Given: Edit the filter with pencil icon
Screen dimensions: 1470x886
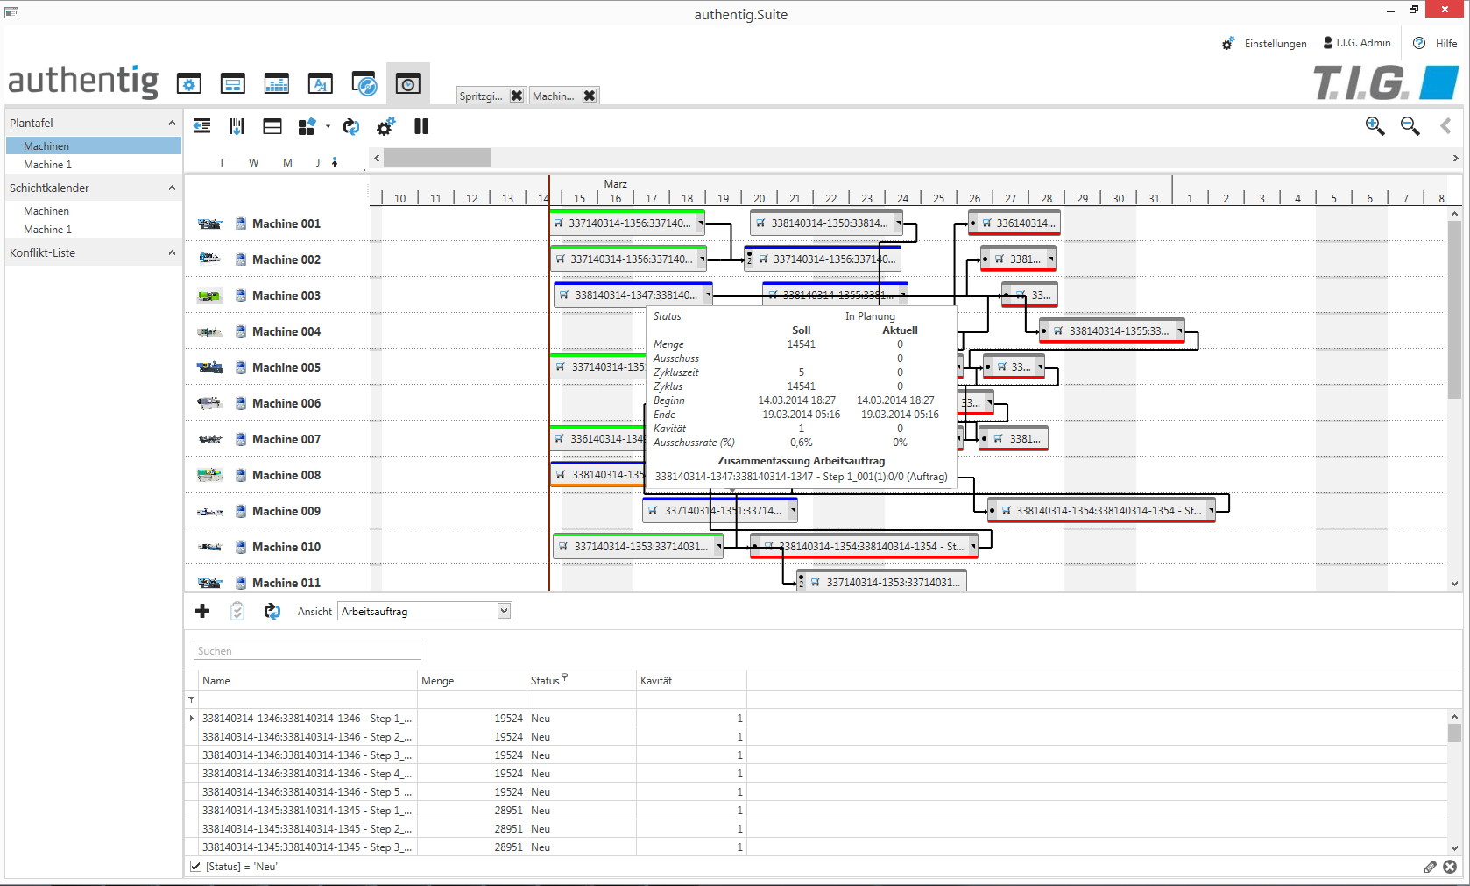Looking at the screenshot, I should 1431,867.
